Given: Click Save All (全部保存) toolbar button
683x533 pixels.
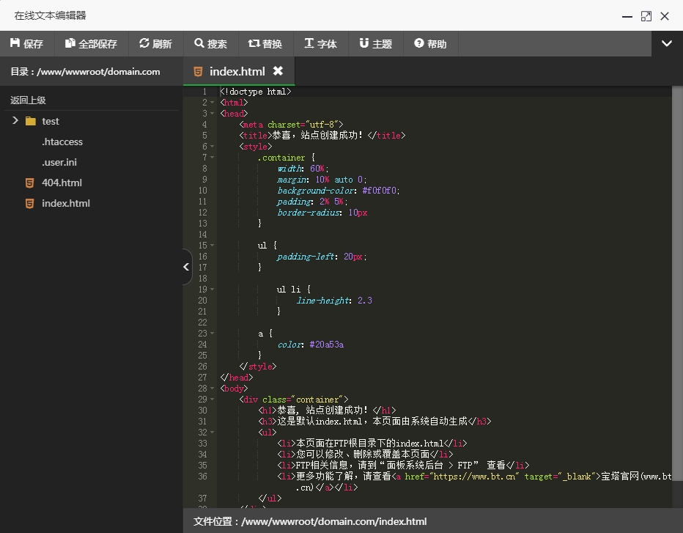Looking at the screenshot, I should point(91,43).
